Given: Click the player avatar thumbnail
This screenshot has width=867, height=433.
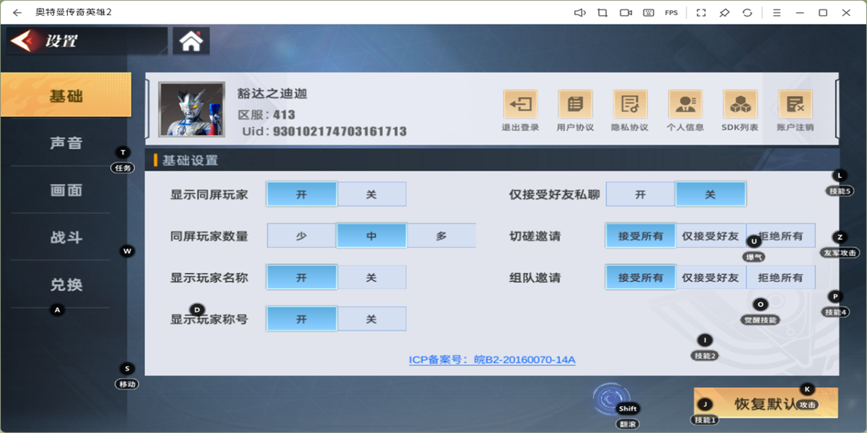Looking at the screenshot, I should pos(191,109).
